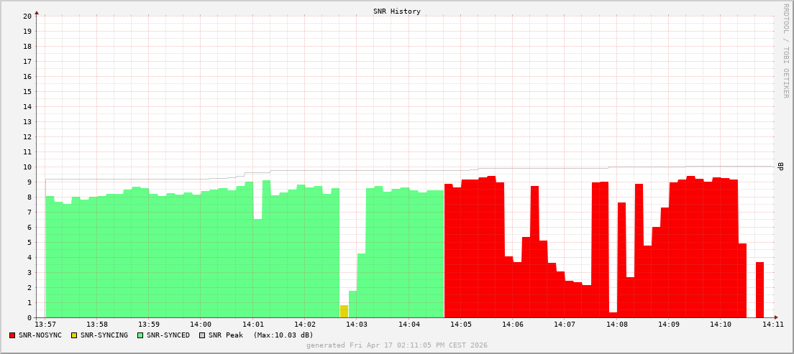Click the 10 value on the y-axis
This screenshot has height=354, width=794.
pos(27,167)
